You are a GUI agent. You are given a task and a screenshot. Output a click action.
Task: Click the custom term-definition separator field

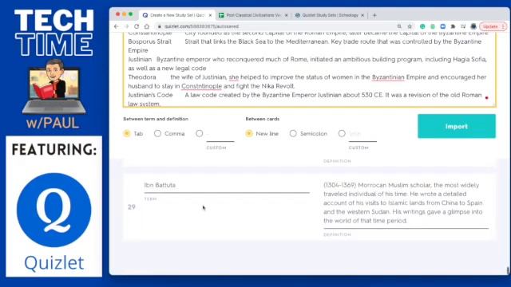point(220,135)
